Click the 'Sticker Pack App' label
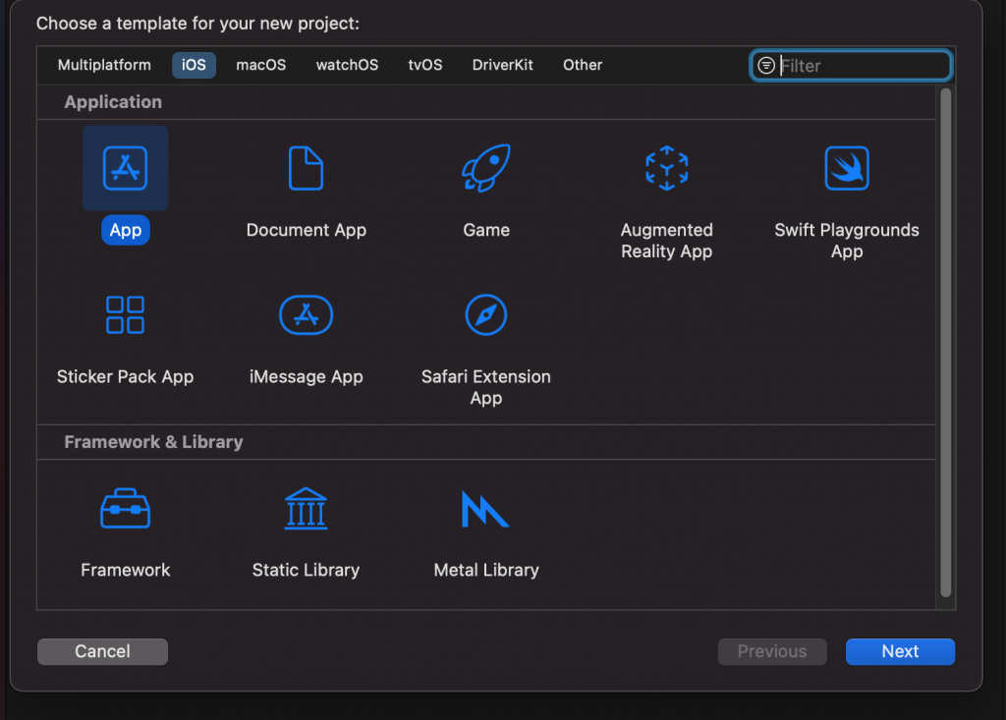 click(x=125, y=376)
